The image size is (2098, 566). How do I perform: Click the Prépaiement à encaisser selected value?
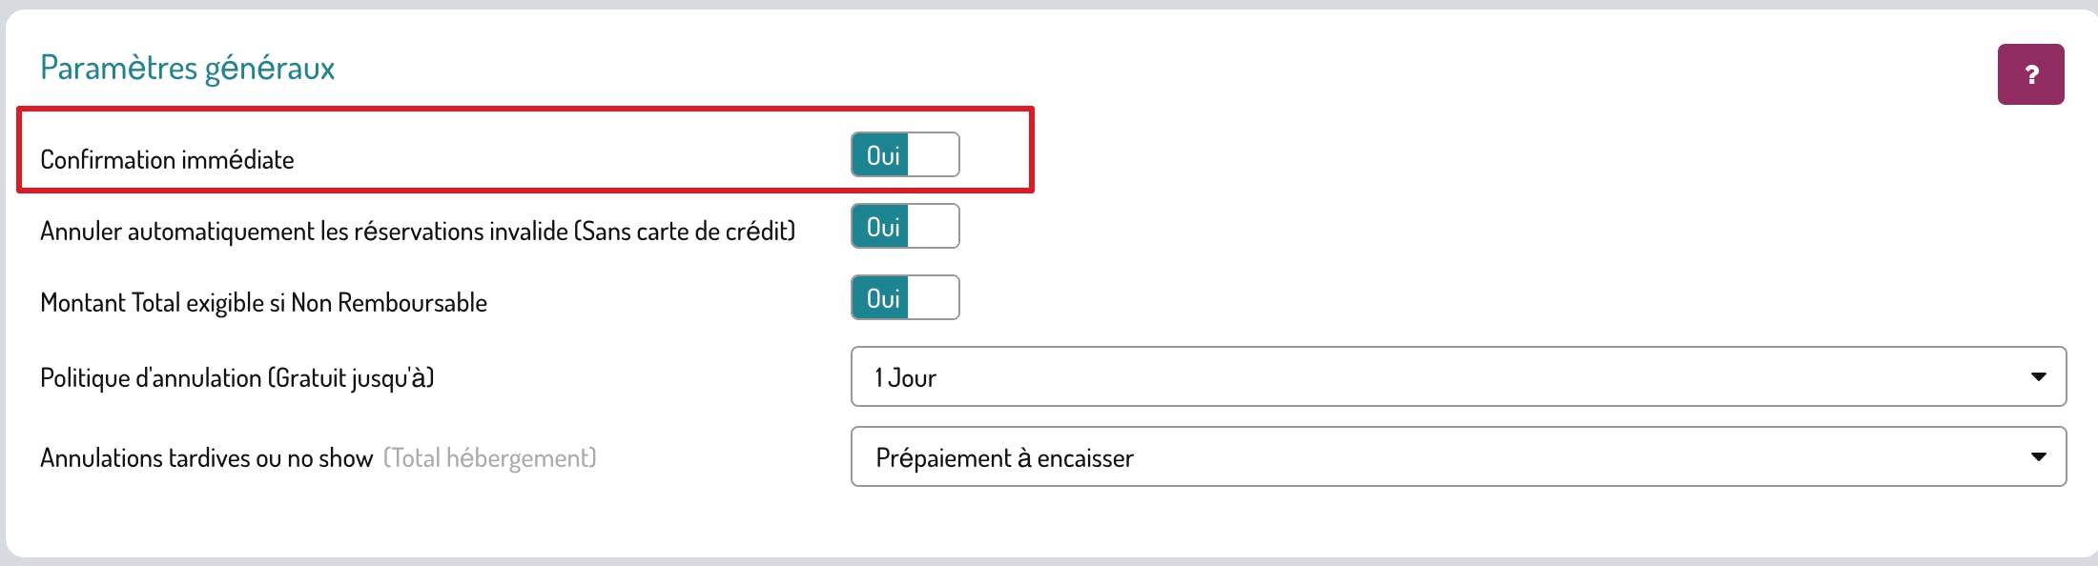click(x=1004, y=458)
